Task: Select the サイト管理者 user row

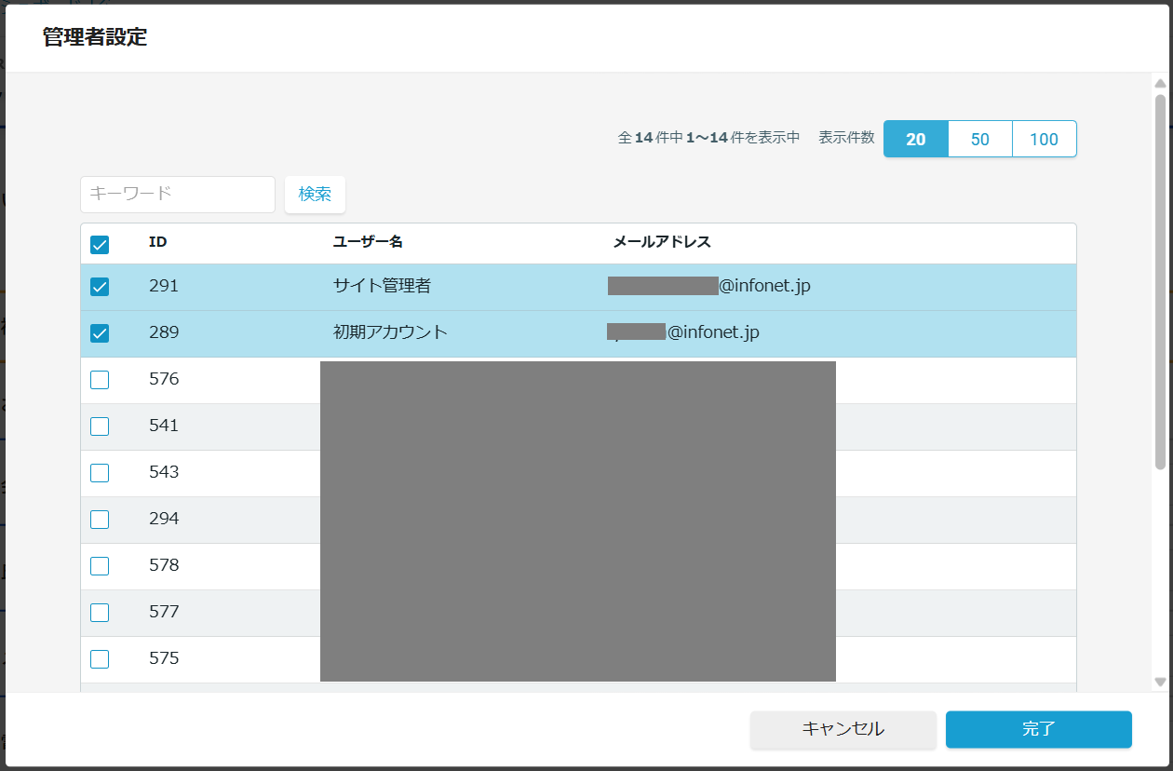Action: [x=382, y=287]
